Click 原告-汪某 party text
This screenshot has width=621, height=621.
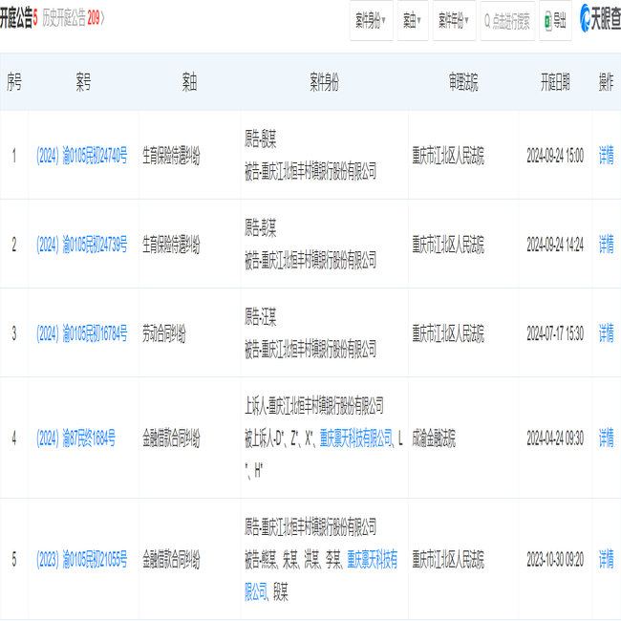260,317
